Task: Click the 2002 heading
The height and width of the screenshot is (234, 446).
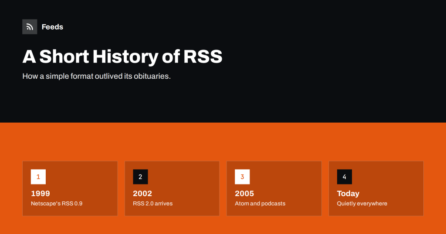Action: pos(142,194)
